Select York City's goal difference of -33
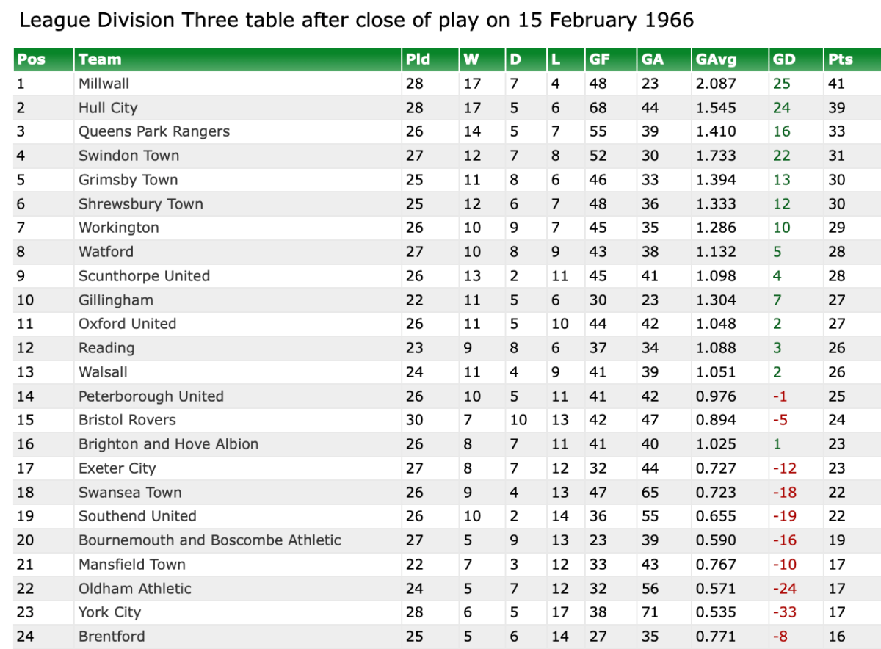This screenshot has width=881, height=649. pos(784,612)
